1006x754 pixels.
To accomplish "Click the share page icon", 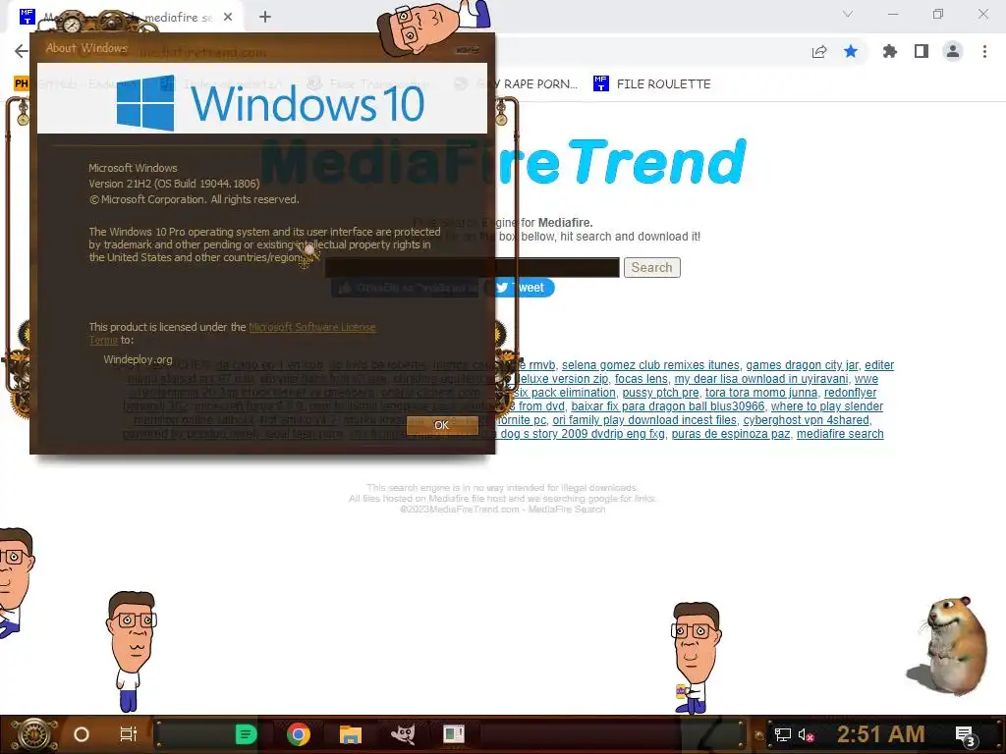I will (x=819, y=51).
